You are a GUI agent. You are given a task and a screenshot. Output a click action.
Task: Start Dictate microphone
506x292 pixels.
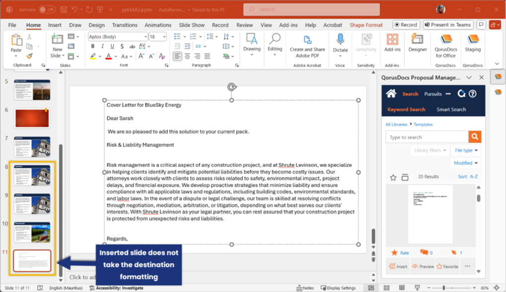(x=340, y=45)
